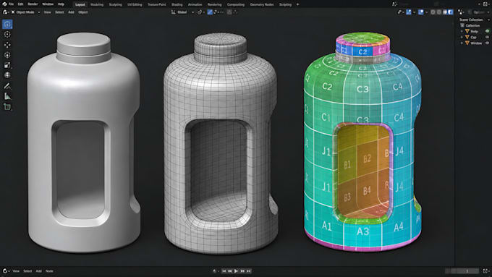Select the Annotate pencil tool
Image resolution: width=492 pixels, height=277 pixels.
pyautogui.click(x=7, y=85)
